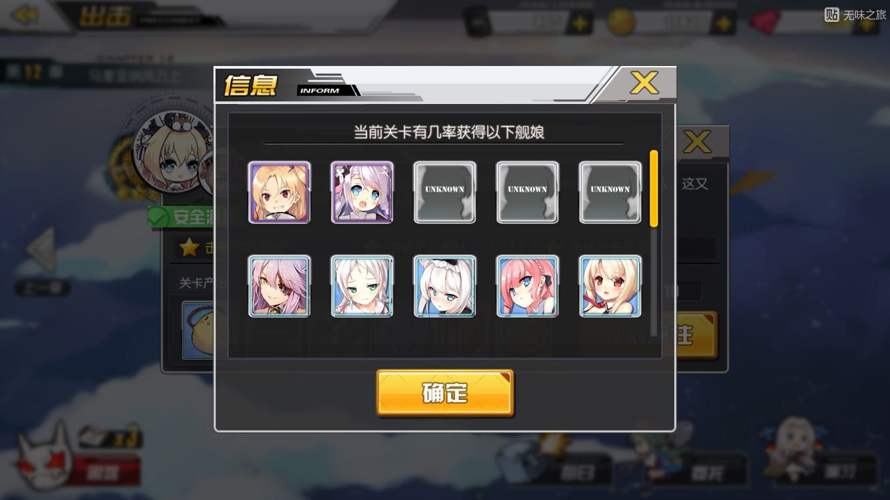890x500 pixels.
Task: Click the last UNKNOWN shipgirl slot
Action: [610, 193]
